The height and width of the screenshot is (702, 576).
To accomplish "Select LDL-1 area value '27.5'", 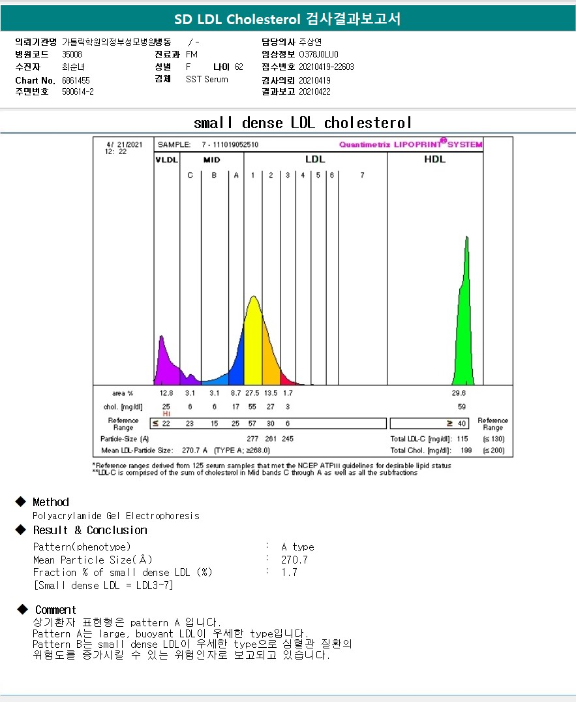I will pyautogui.click(x=252, y=393).
